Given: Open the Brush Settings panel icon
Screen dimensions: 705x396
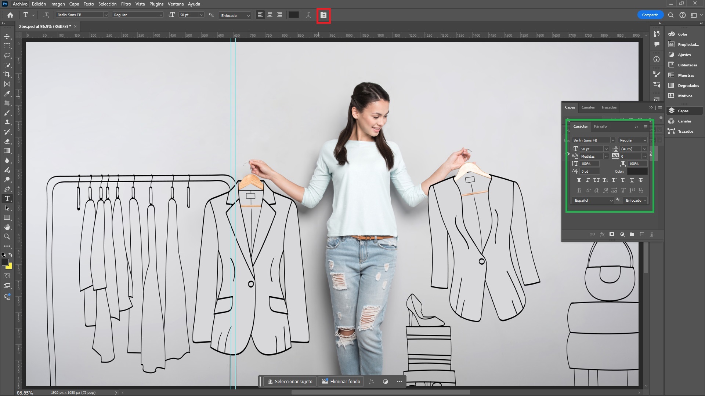Looking at the screenshot, I should (x=657, y=74).
